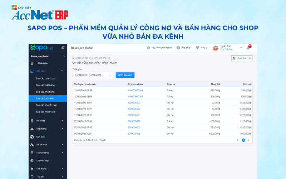Click the Nhân viên people icon
The height and width of the screenshot is (179, 286).
coord(32,145)
